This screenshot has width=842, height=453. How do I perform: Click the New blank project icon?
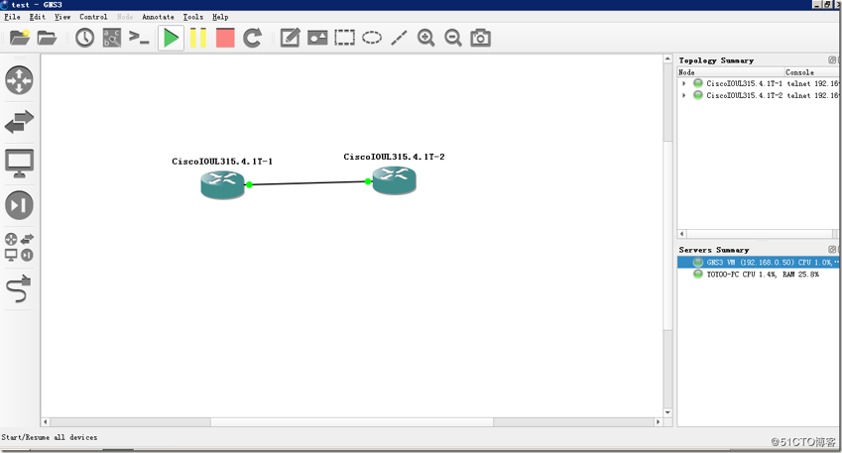coord(19,38)
